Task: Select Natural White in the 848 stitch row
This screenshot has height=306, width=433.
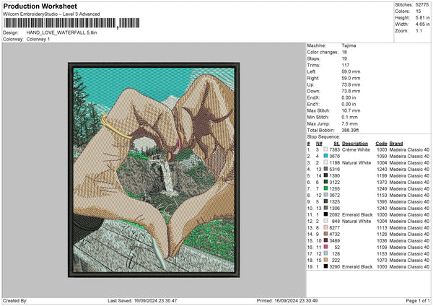Action: pyautogui.click(x=357, y=221)
